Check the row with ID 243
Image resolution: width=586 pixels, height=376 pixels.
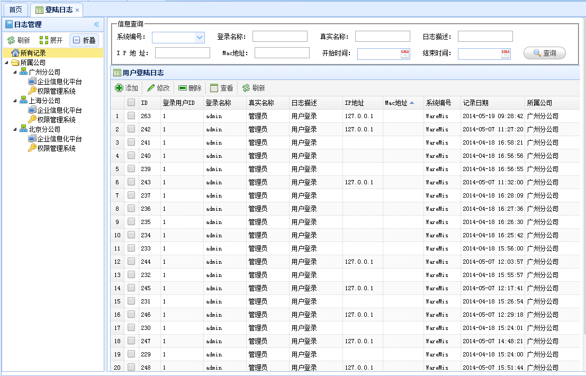coord(131,182)
